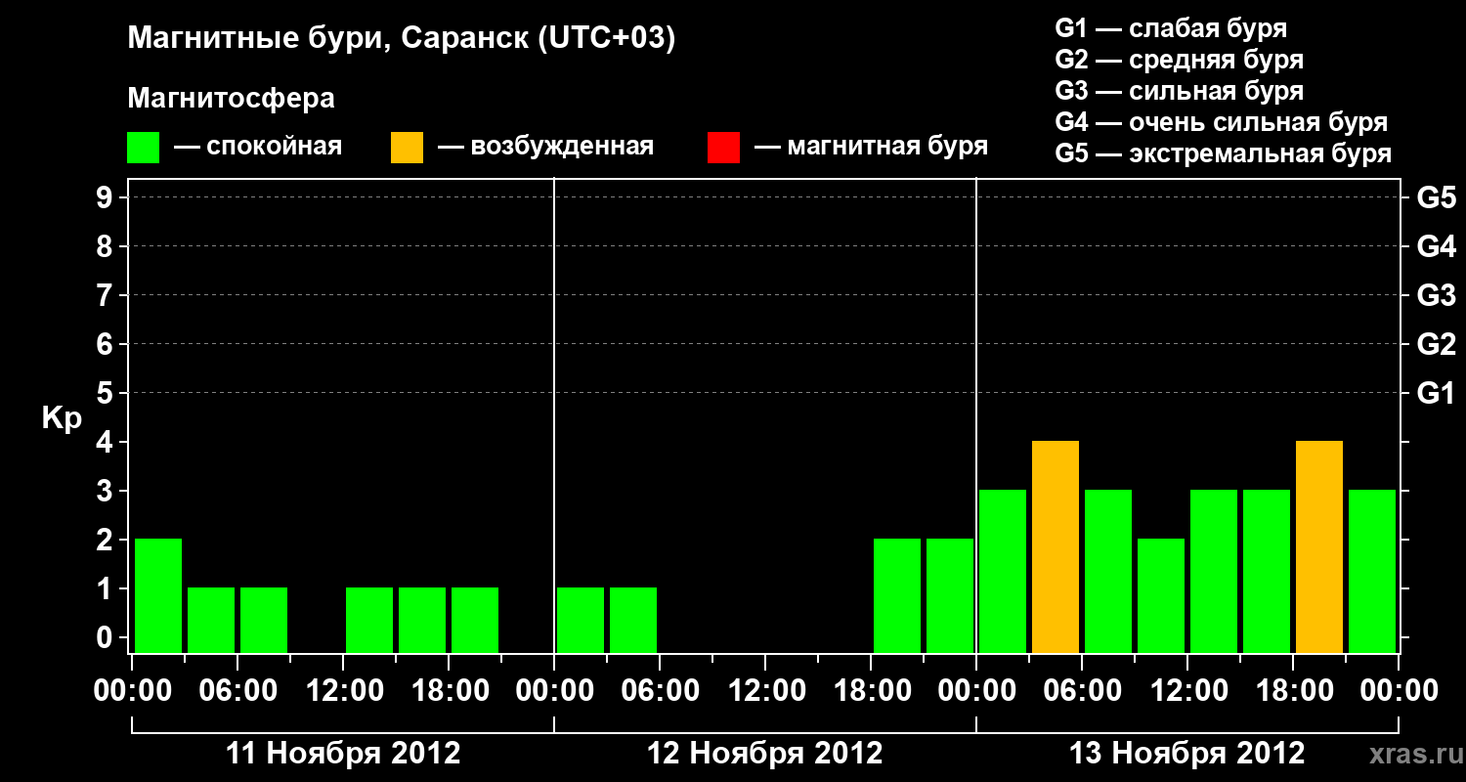Click the G1 label on right axis
The height and width of the screenshot is (782, 1466).
[x=1436, y=394]
